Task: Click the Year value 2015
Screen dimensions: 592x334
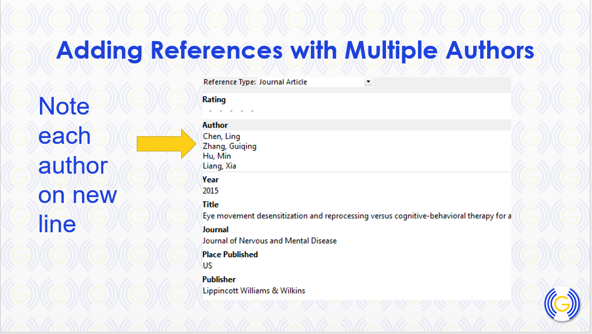Action: tap(210, 191)
